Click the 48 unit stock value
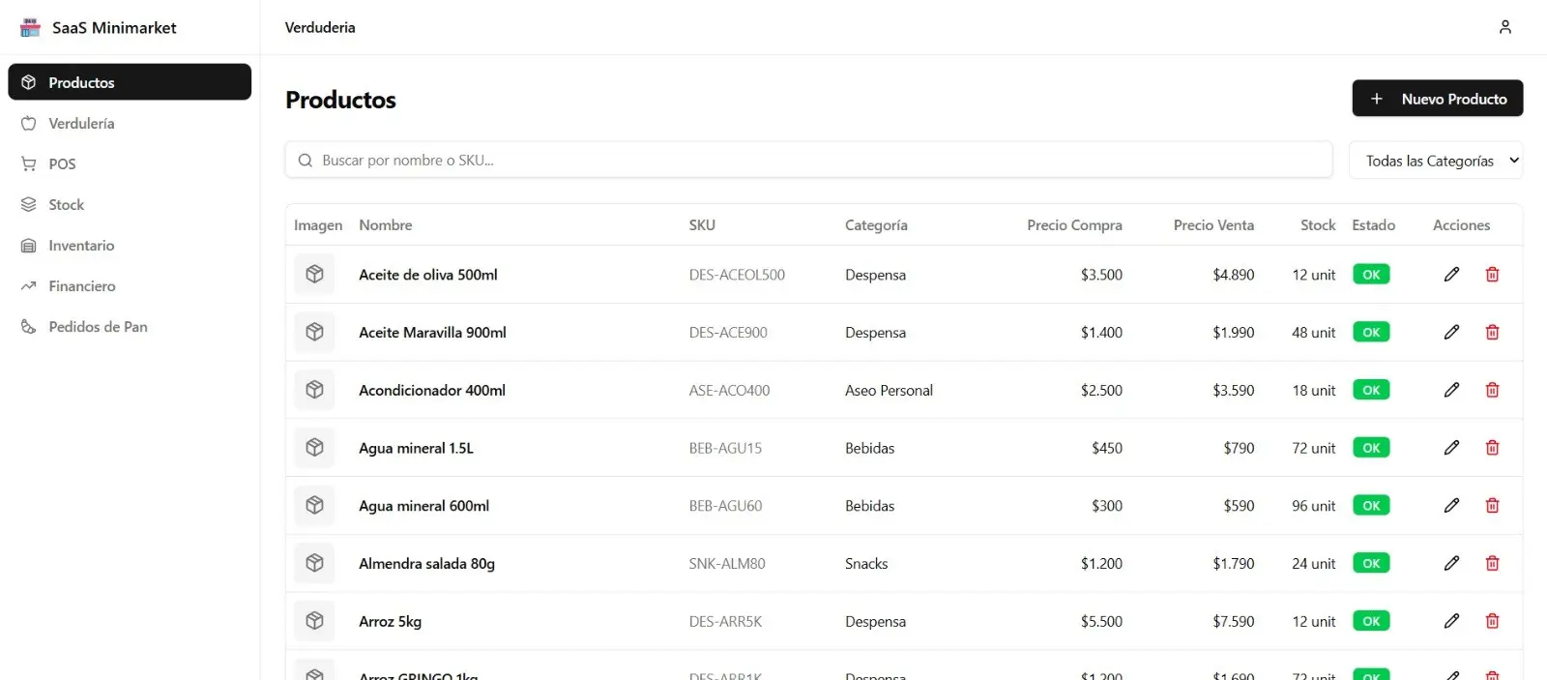Screen dimensions: 1547x680 1313,332
